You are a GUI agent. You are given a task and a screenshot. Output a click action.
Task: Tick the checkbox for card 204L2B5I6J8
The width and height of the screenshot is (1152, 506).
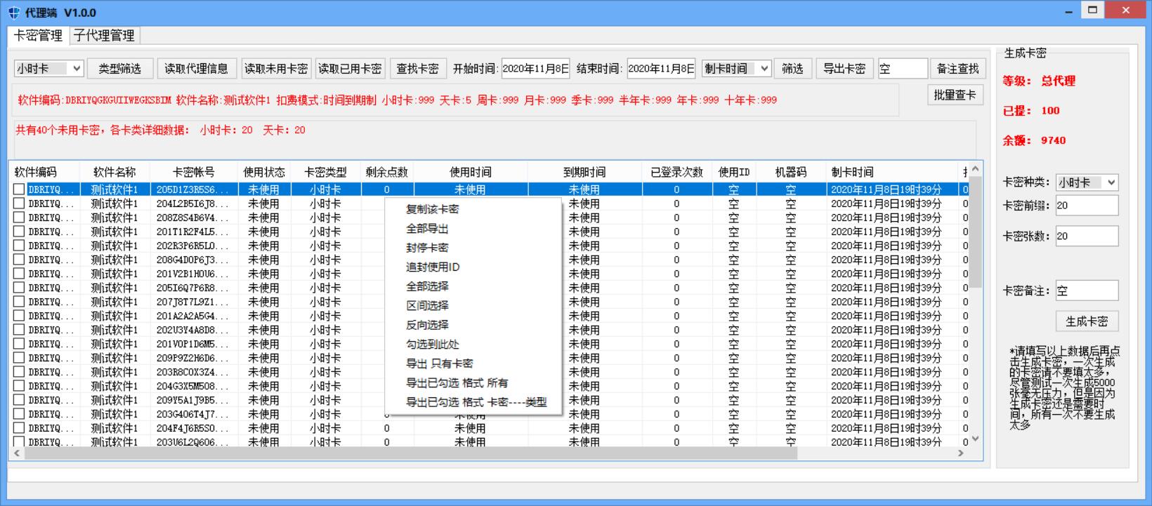[x=19, y=204]
